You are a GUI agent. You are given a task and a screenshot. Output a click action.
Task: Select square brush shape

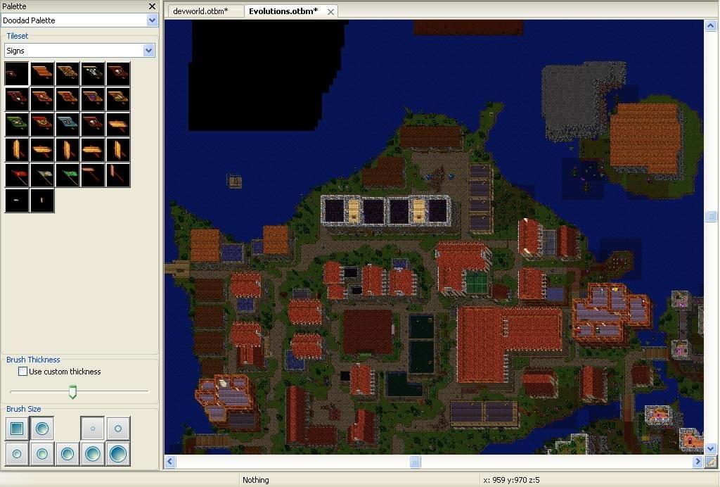point(17,429)
